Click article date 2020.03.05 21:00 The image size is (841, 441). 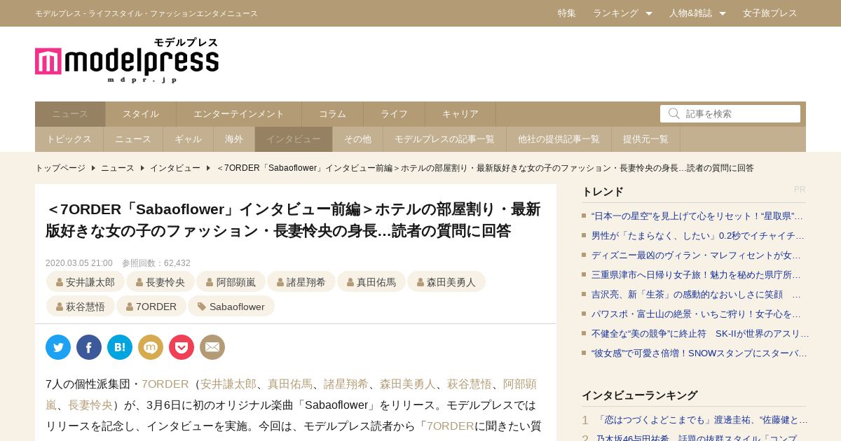79,263
